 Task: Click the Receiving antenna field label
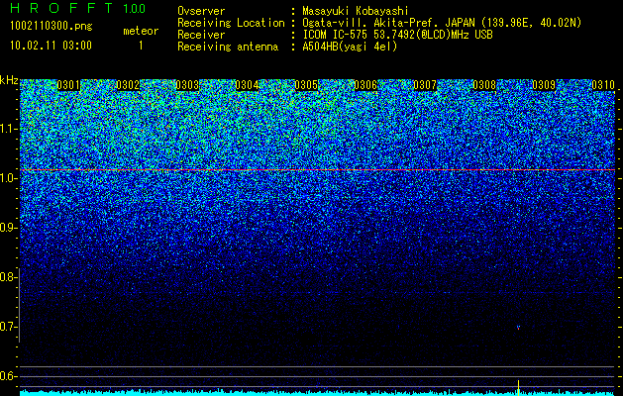[228, 47]
